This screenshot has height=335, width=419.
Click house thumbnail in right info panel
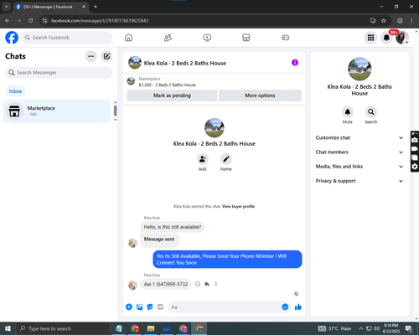[x=360, y=69]
